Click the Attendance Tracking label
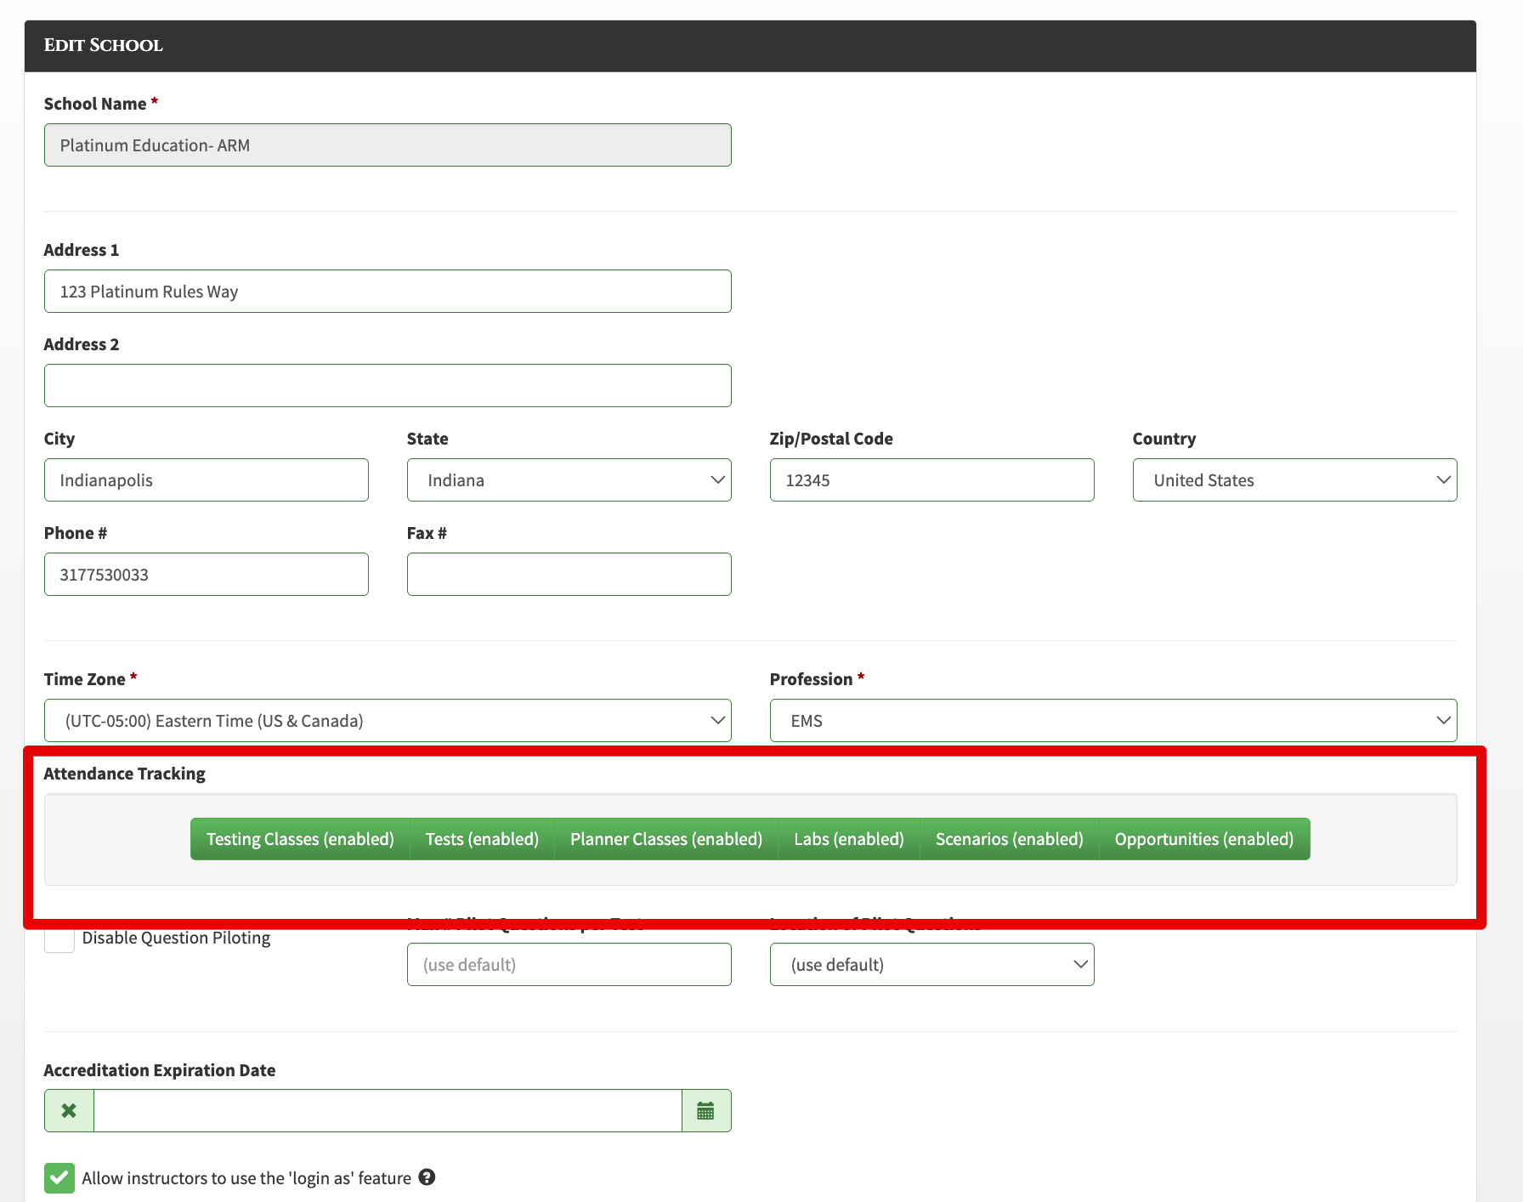1523x1202 pixels. tap(125, 774)
